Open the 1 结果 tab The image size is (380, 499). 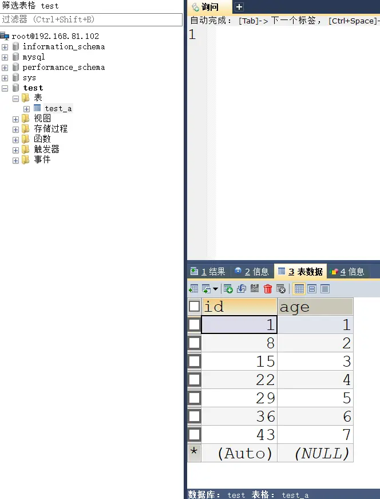point(208,272)
